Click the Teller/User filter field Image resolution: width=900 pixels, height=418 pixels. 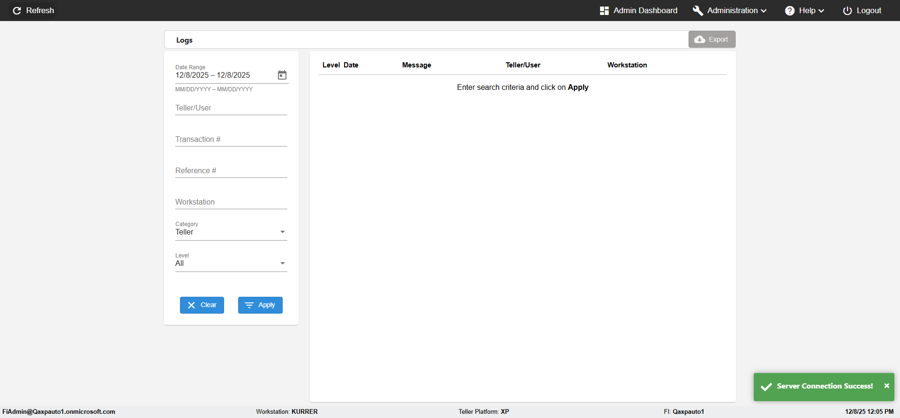point(231,108)
